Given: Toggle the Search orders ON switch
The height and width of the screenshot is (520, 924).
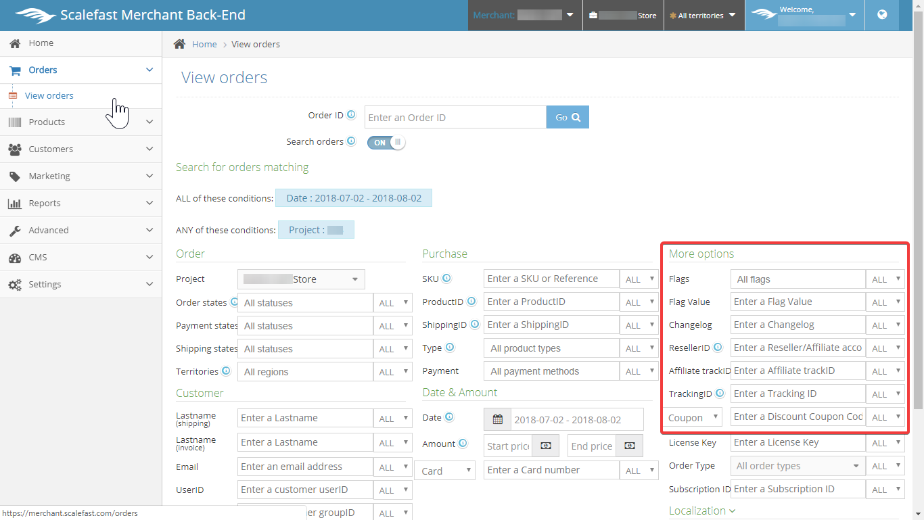Looking at the screenshot, I should pos(386,142).
